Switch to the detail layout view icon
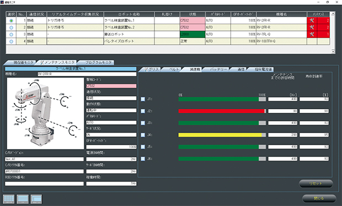 click(x=36, y=199)
